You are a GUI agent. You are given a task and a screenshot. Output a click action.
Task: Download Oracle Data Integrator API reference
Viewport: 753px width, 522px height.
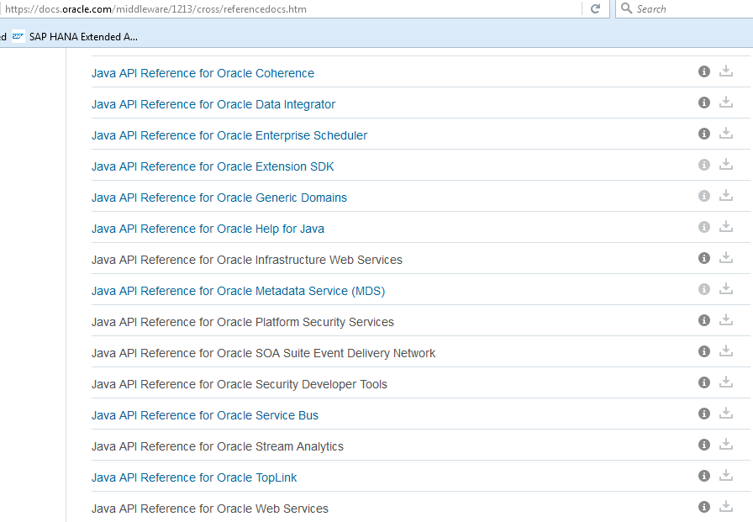[x=726, y=103]
